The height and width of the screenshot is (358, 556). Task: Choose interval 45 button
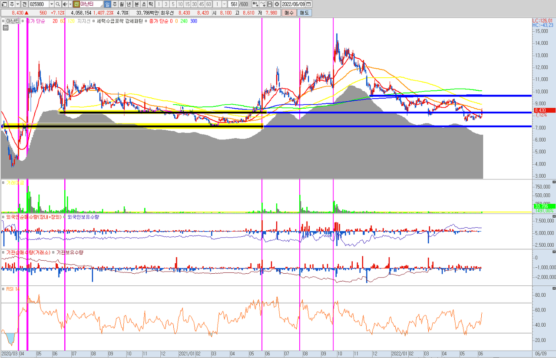pos(202,4)
